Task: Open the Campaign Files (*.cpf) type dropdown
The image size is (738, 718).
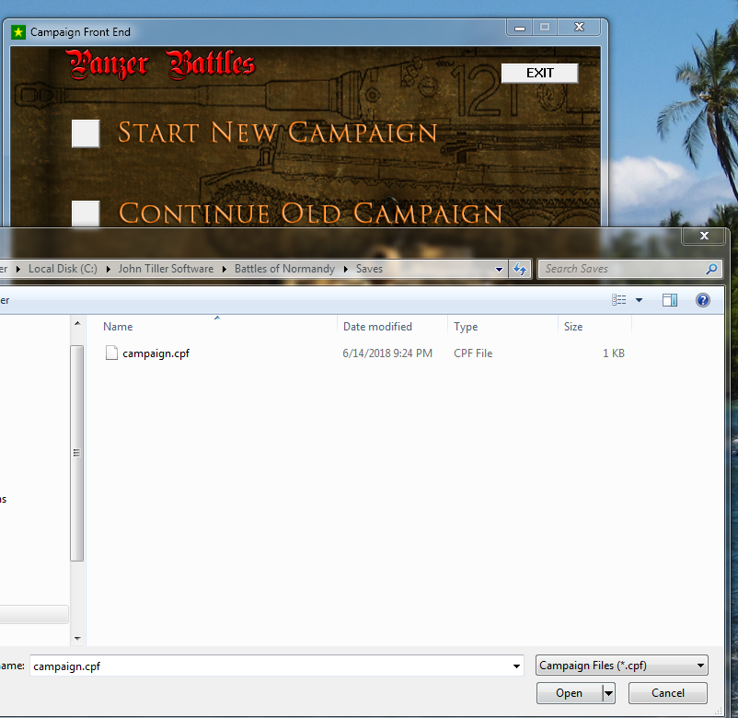Action: [621, 666]
